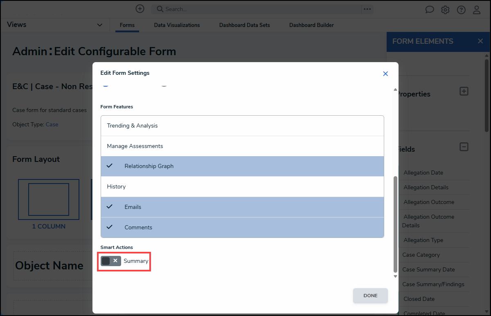Click the Done button

(x=370, y=296)
